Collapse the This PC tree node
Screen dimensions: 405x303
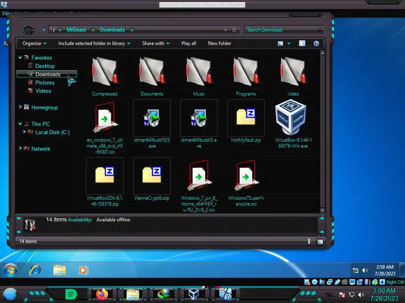(20, 123)
